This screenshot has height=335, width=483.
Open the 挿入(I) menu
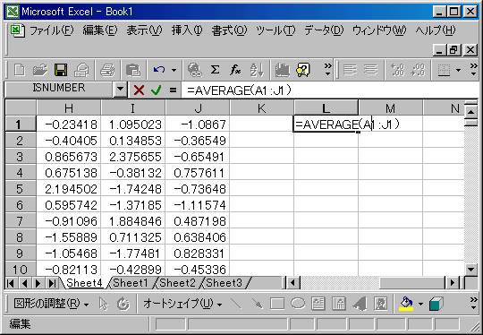point(187,30)
